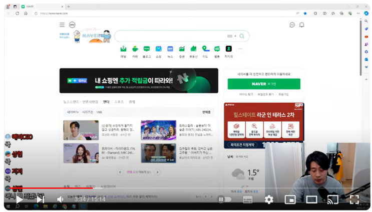
Task: Select the 스포츠 tab next to 엔터
Action: 119,102
